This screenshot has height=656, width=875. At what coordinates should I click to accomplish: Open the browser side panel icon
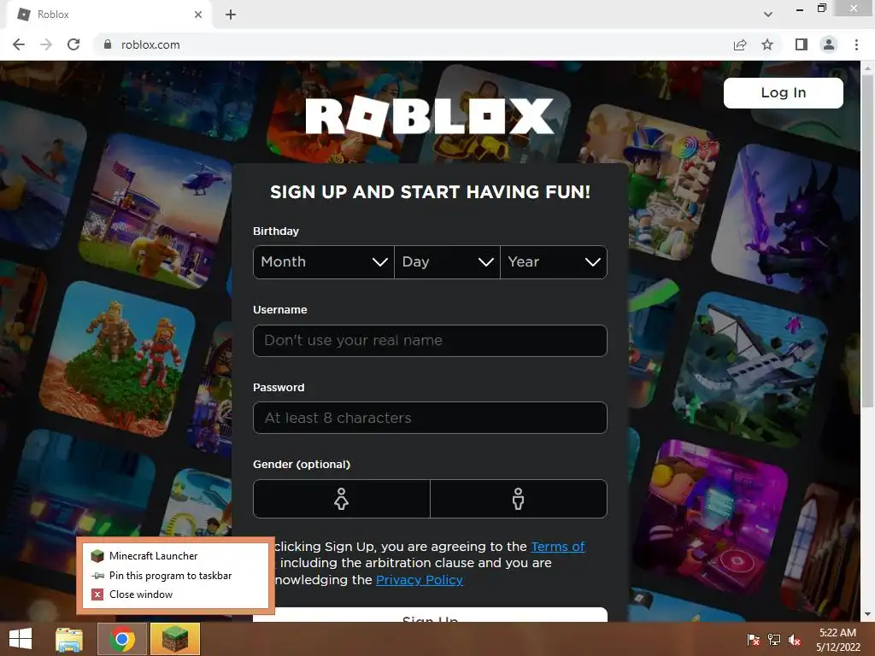tap(802, 44)
